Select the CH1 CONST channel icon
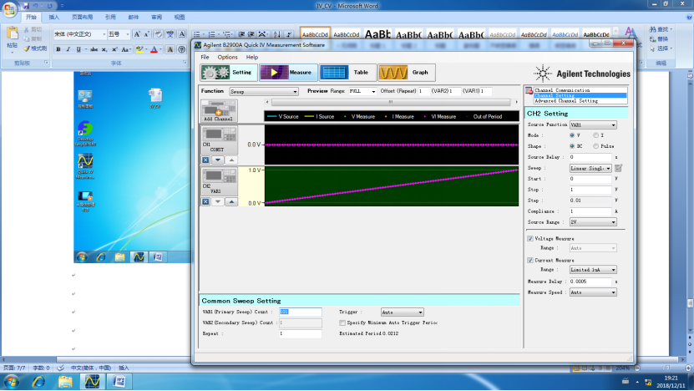 [219, 140]
